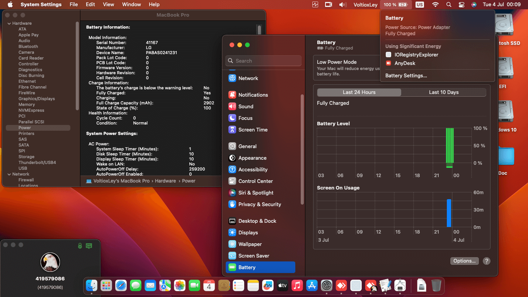Select IORegistryExplorer in the battery energy list
This screenshot has width=528, height=297.
(412, 55)
